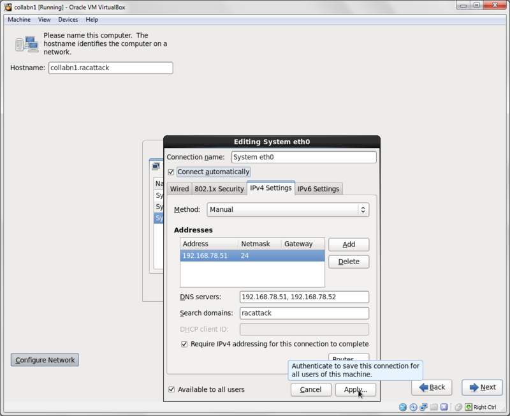Click the Right Ctrl host key label

484,407
